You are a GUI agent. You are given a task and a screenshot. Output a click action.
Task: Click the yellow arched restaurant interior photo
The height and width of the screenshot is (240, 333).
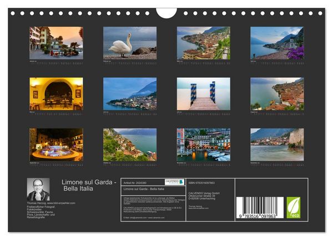56,94
